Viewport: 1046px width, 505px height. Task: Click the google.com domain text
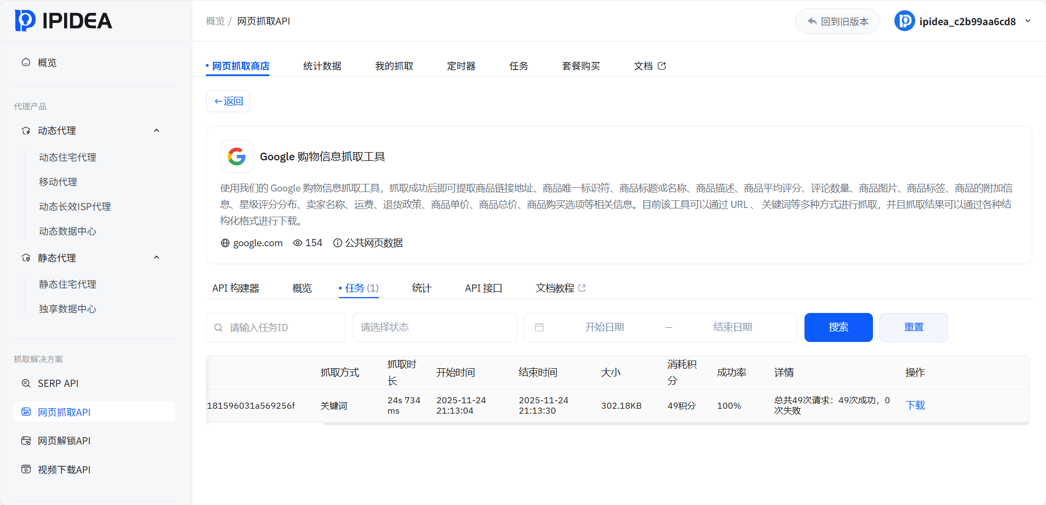click(258, 243)
